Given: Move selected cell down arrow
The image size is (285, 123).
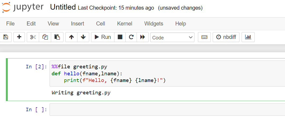Looking at the screenshot, I should 83,37.
